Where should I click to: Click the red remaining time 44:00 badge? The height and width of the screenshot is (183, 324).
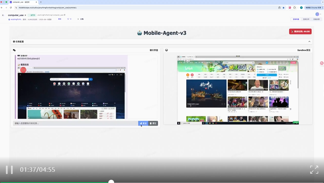coord(300,31)
